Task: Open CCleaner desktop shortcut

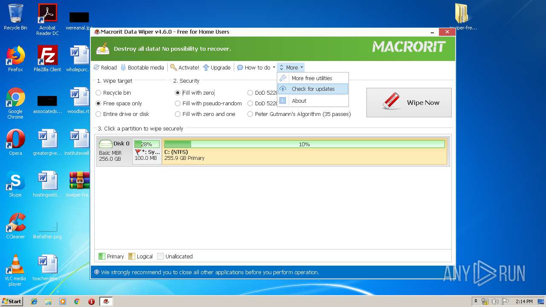Action: 15,226
